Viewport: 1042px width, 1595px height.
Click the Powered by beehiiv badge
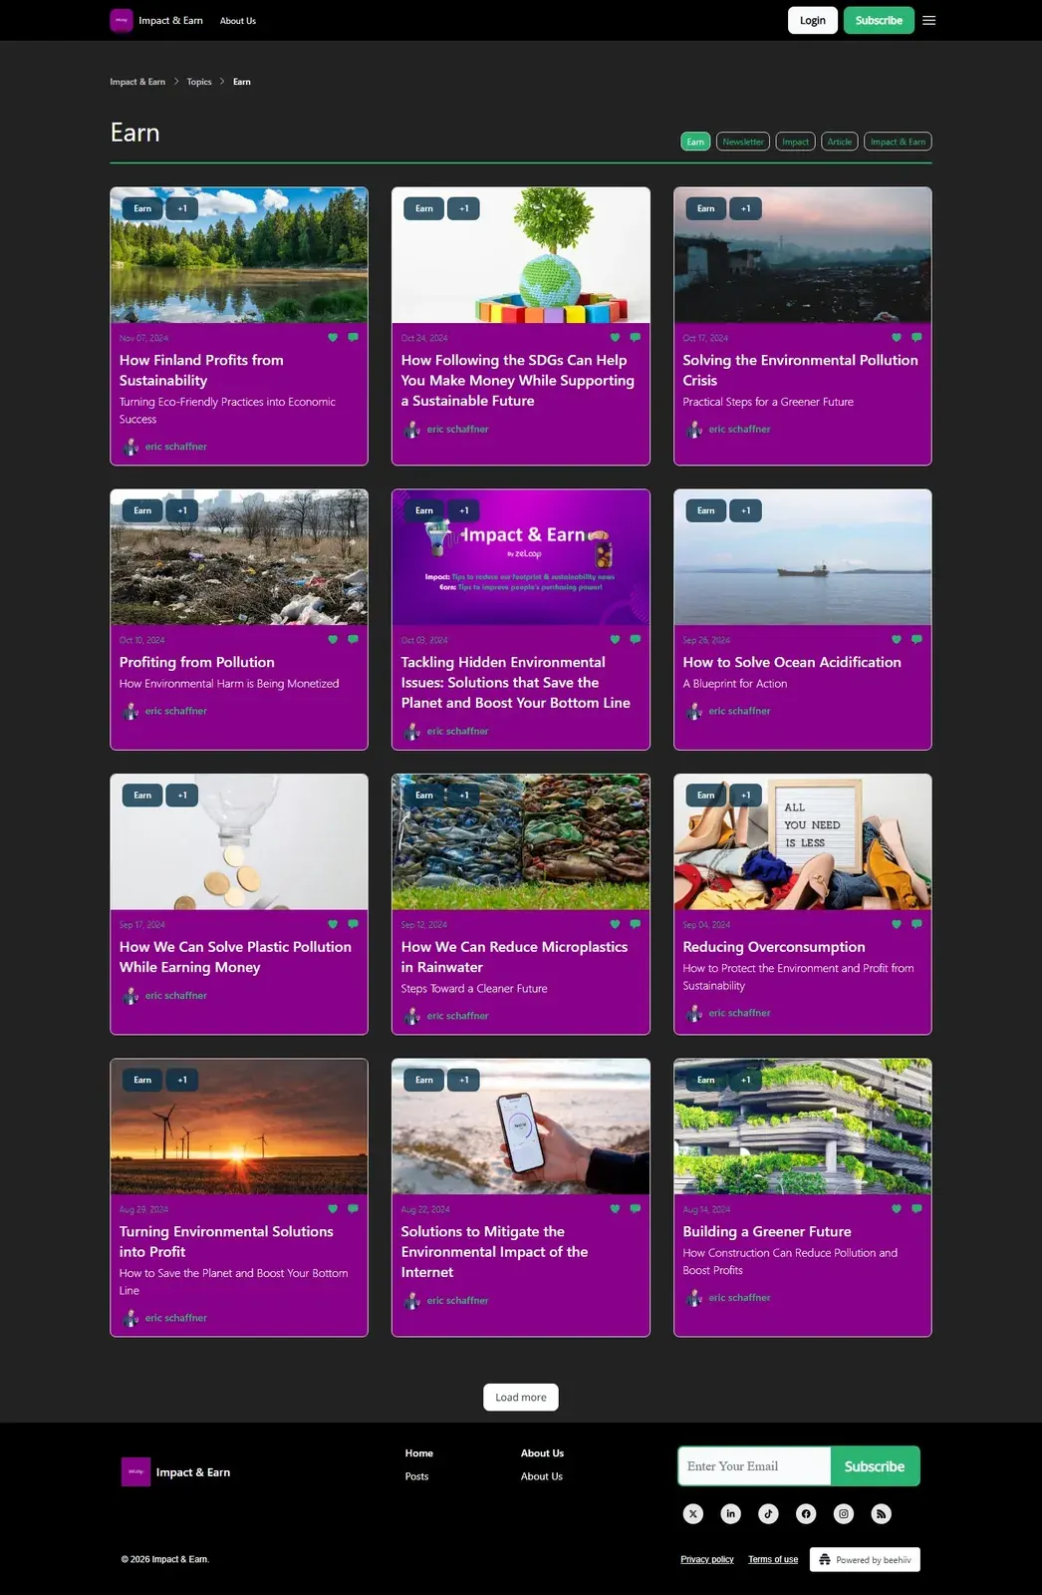pos(865,1559)
